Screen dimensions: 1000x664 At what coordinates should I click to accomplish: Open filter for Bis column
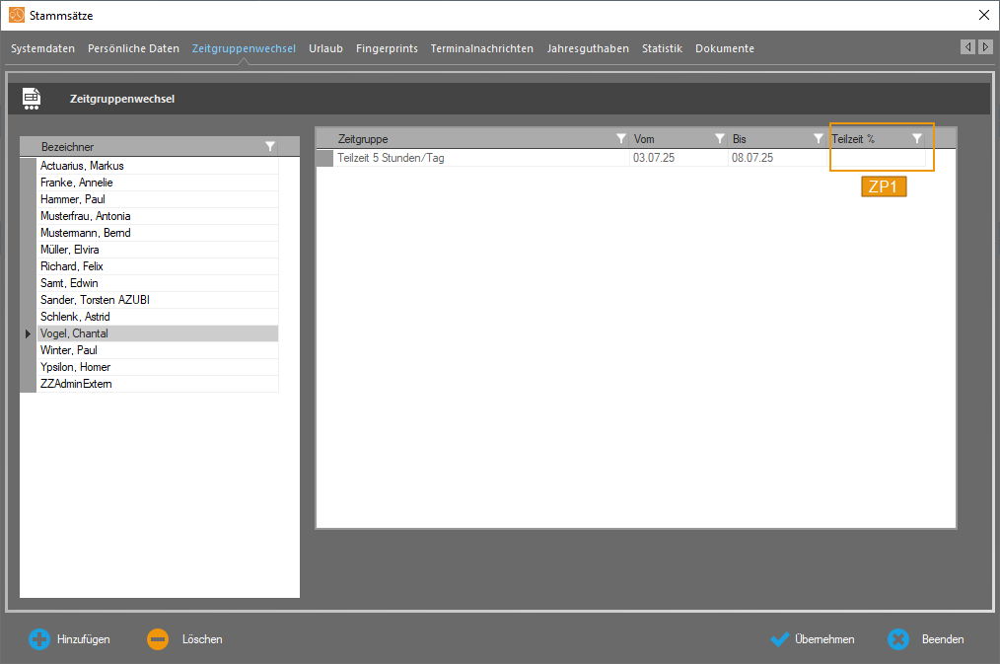pyautogui.click(x=818, y=139)
